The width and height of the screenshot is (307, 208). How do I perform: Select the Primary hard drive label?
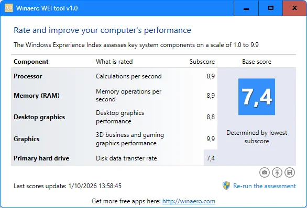tap(41, 158)
